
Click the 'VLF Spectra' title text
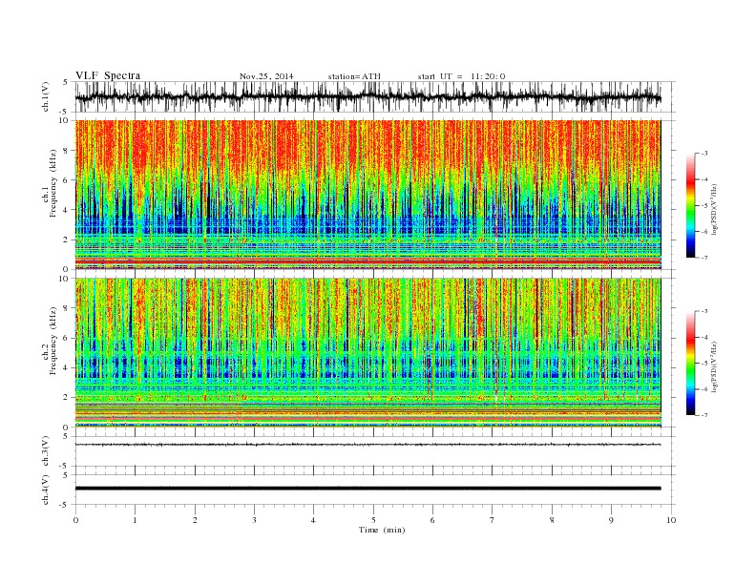(108, 75)
